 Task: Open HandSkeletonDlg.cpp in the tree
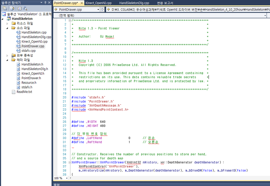[36, 37]
